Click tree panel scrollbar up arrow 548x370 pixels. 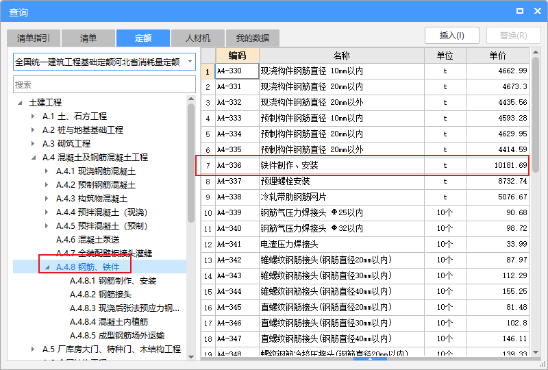(191, 99)
